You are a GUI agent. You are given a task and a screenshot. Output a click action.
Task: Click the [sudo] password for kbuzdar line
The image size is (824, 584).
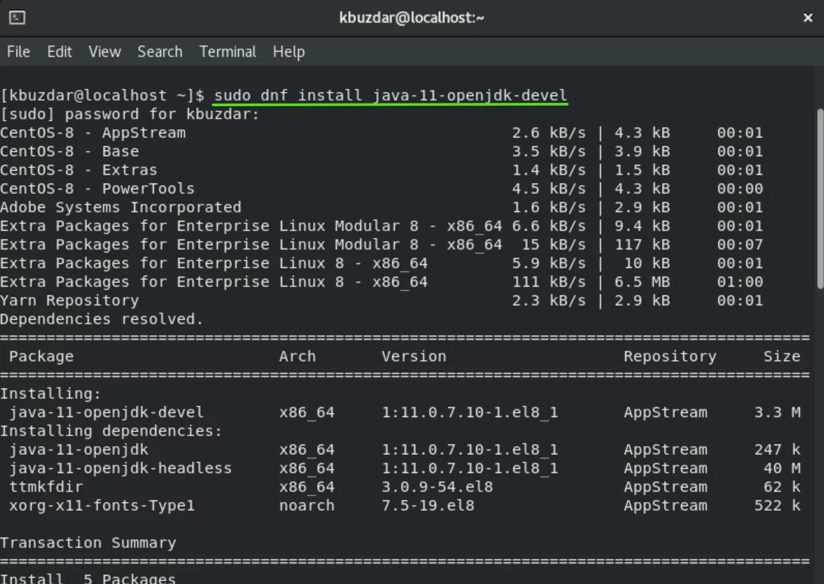130,114
